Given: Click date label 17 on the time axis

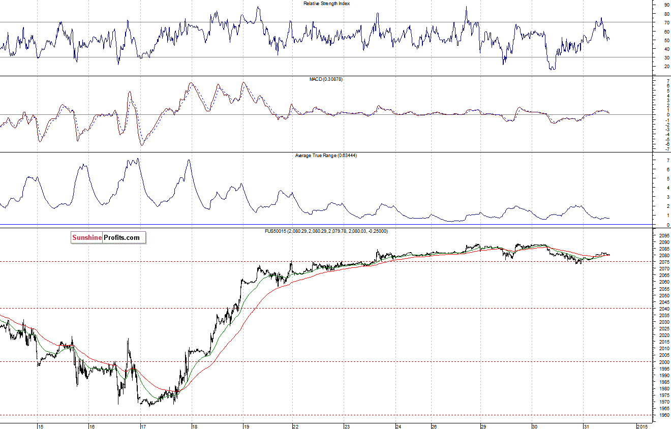Looking at the screenshot, I should tap(143, 426).
